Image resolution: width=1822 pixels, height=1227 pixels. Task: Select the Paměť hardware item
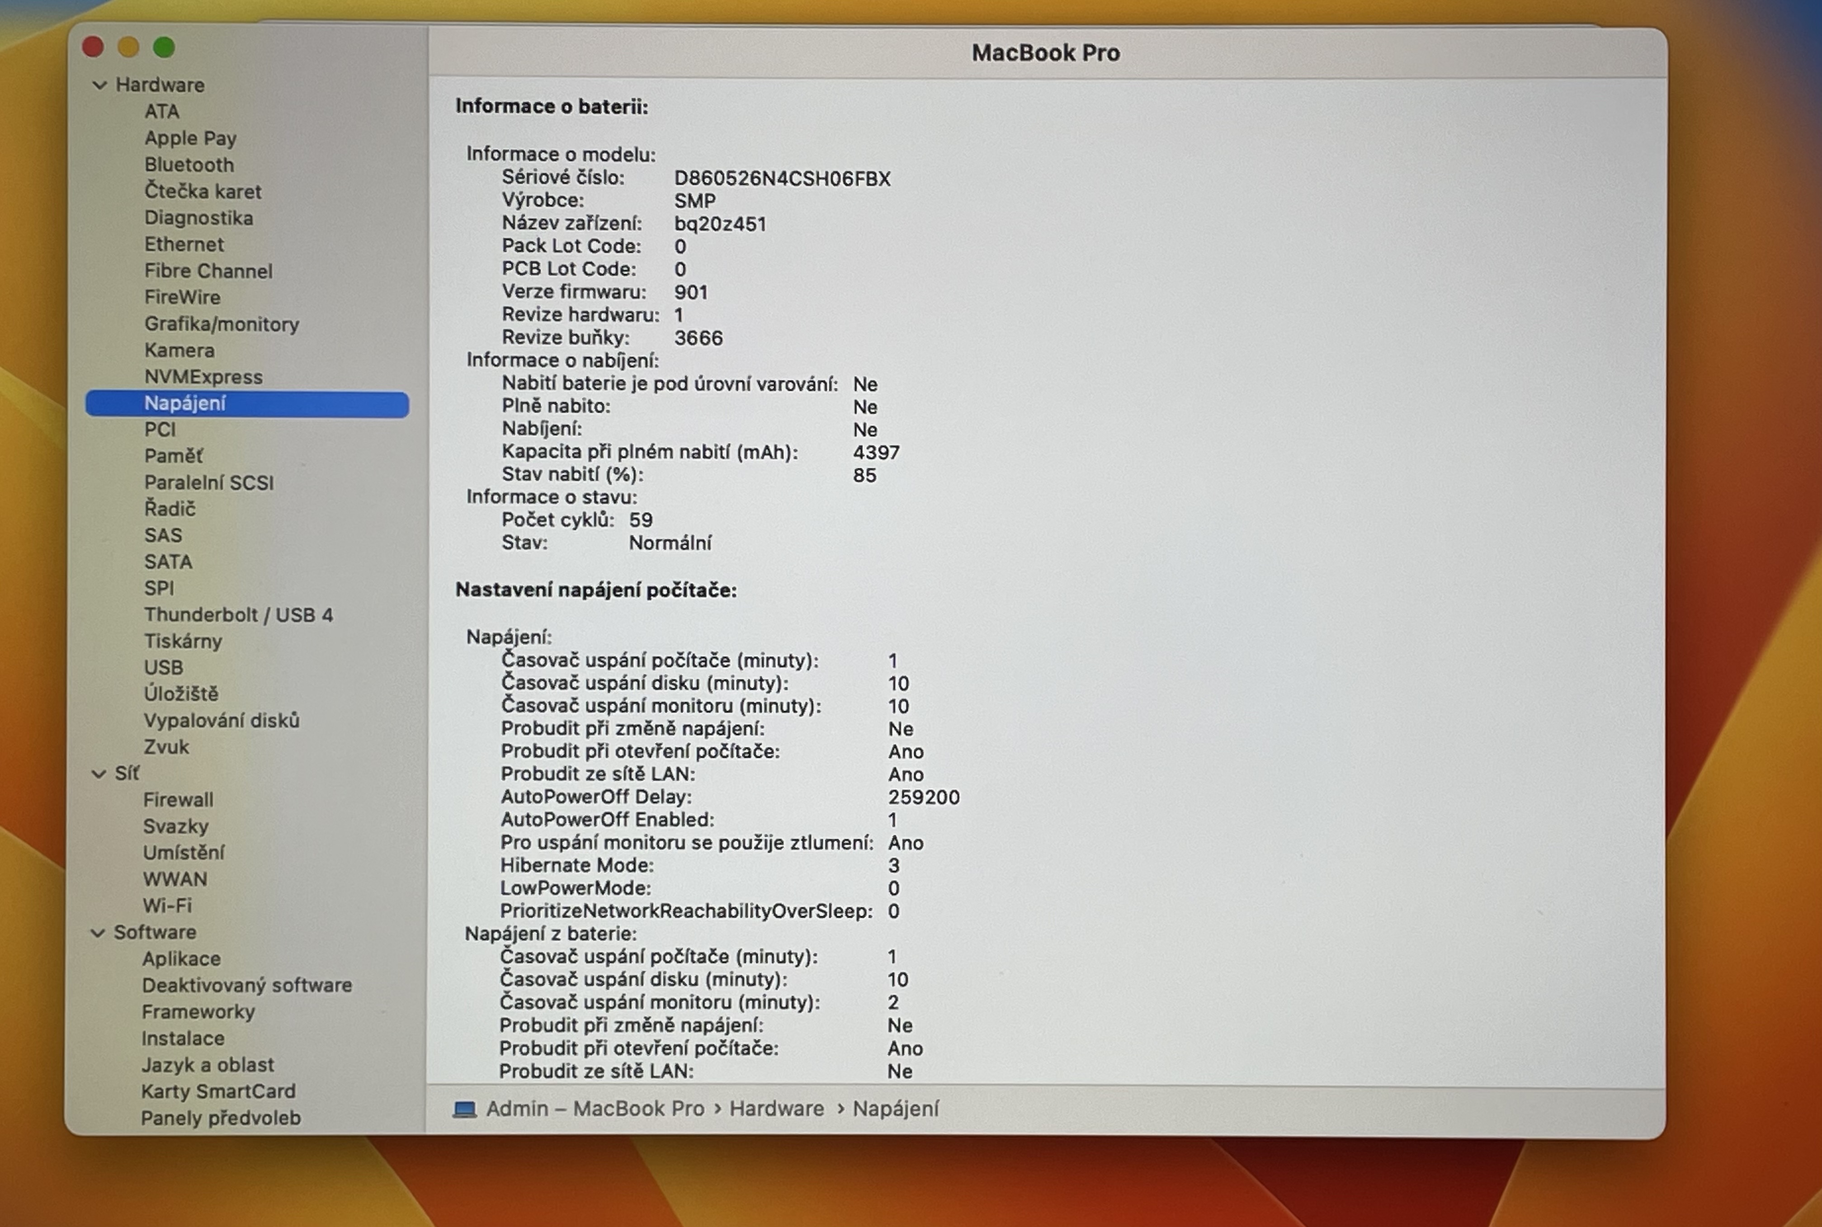[173, 455]
